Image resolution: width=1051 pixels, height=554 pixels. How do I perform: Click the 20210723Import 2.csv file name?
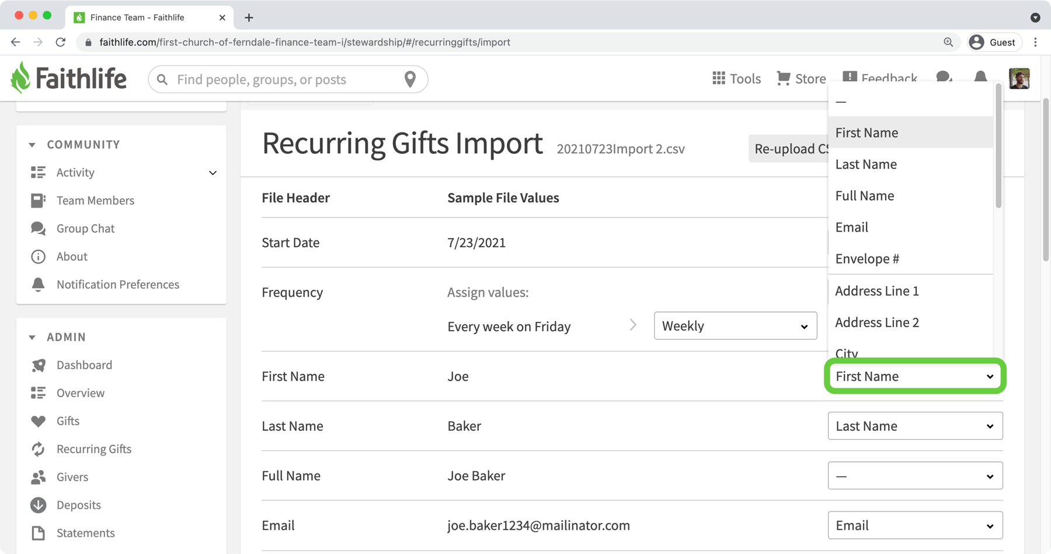[621, 149]
